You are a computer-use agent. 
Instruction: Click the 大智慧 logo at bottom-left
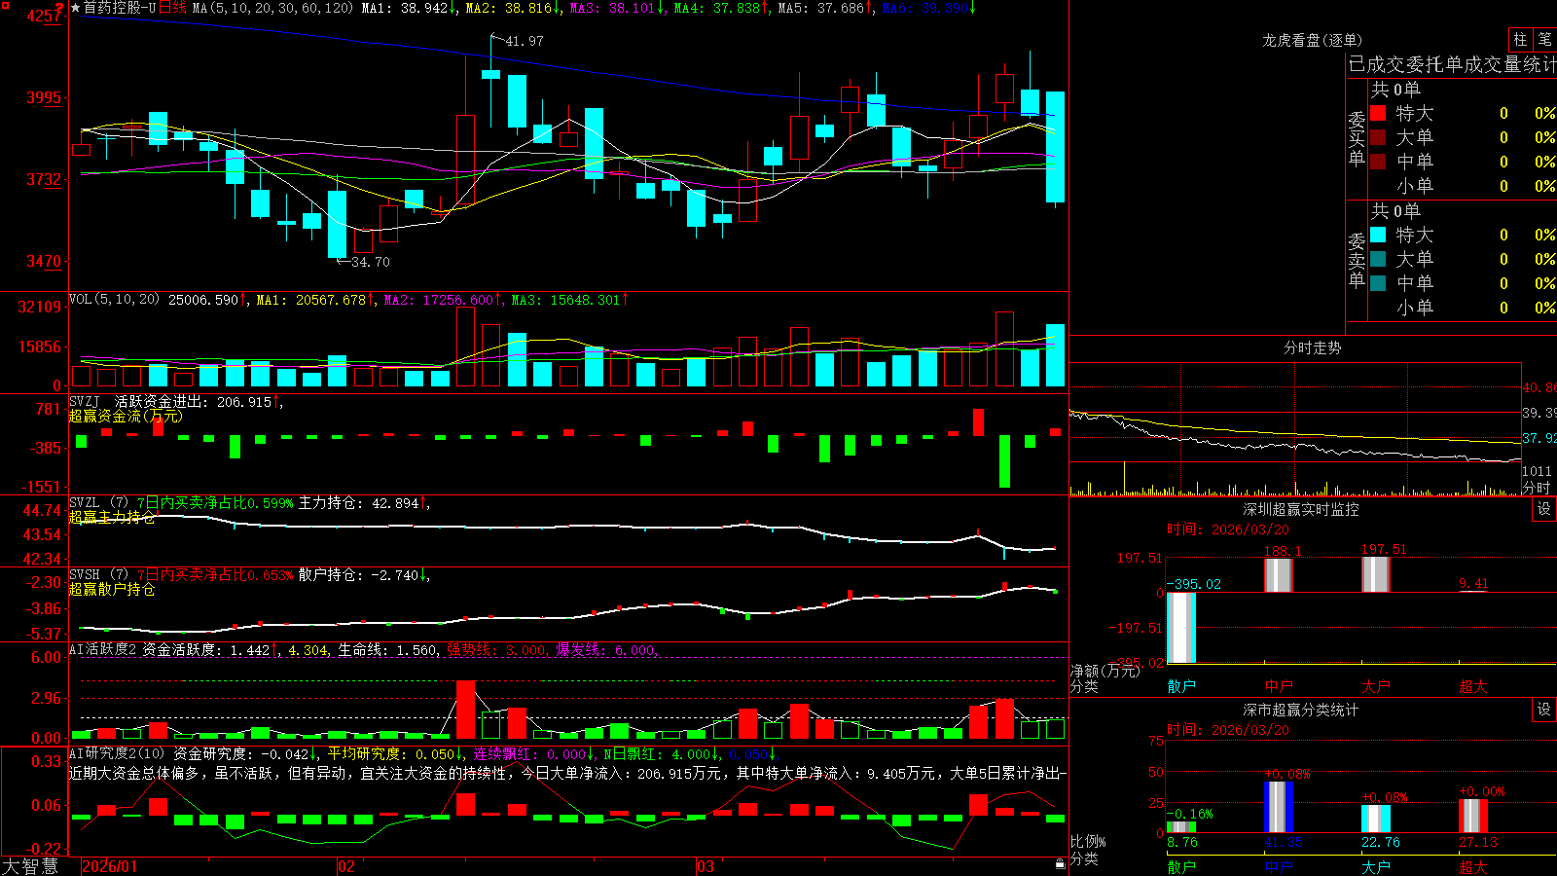tap(30, 865)
